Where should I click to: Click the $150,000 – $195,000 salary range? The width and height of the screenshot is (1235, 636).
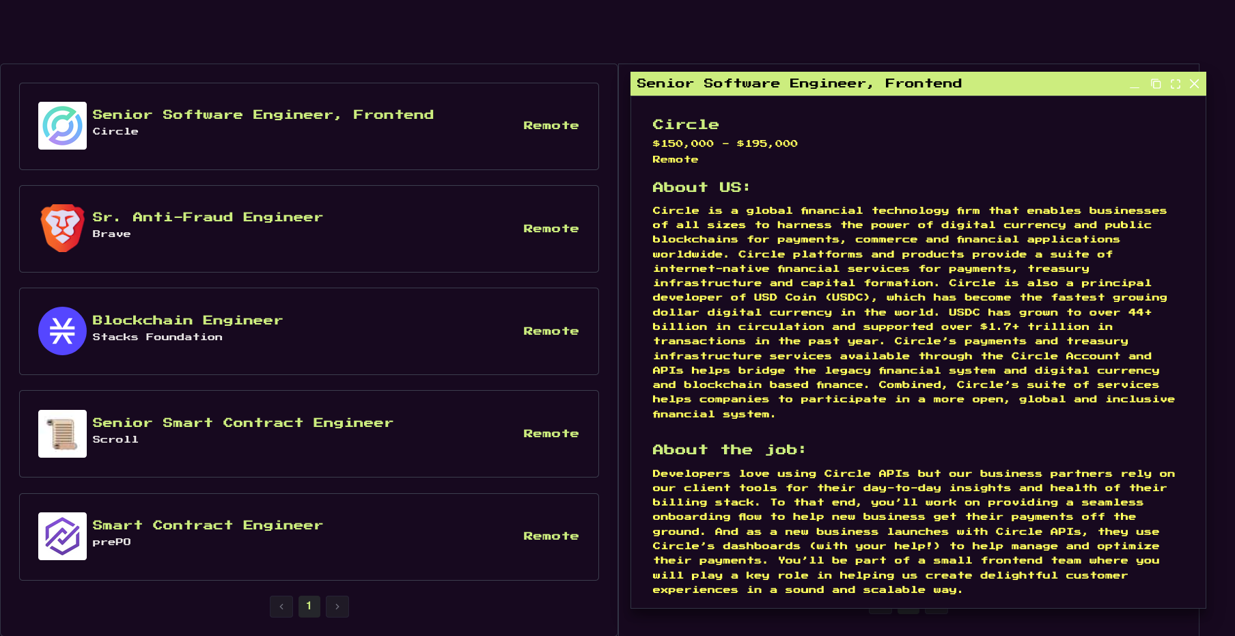[x=725, y=143]
